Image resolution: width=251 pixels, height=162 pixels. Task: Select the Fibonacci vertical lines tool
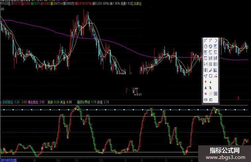pos(215,64)
